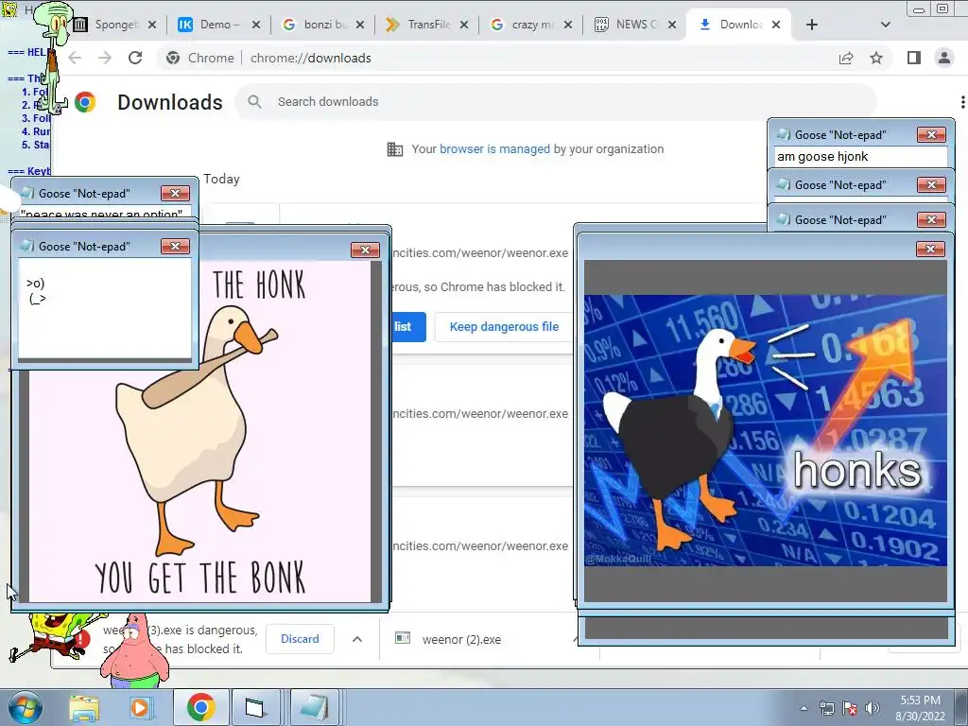The width and height of the screenshot is (968, 726).
Task: Open the new tab plus button
Action: pos(812,25)
